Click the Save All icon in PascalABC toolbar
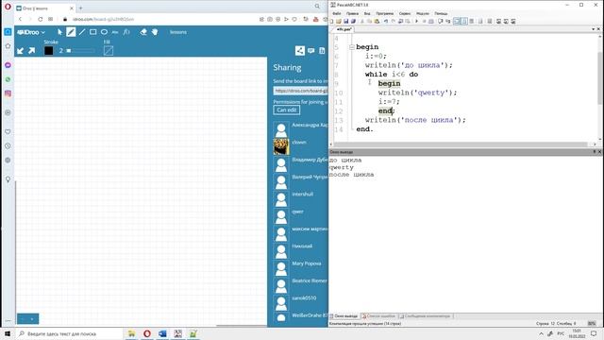The image size is (604, 340). click(x=353, y=21)
